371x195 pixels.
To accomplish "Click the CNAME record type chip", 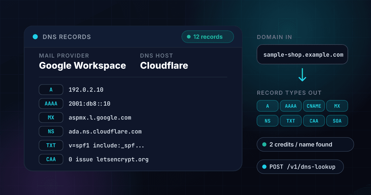I will click(x=314, y=106).
